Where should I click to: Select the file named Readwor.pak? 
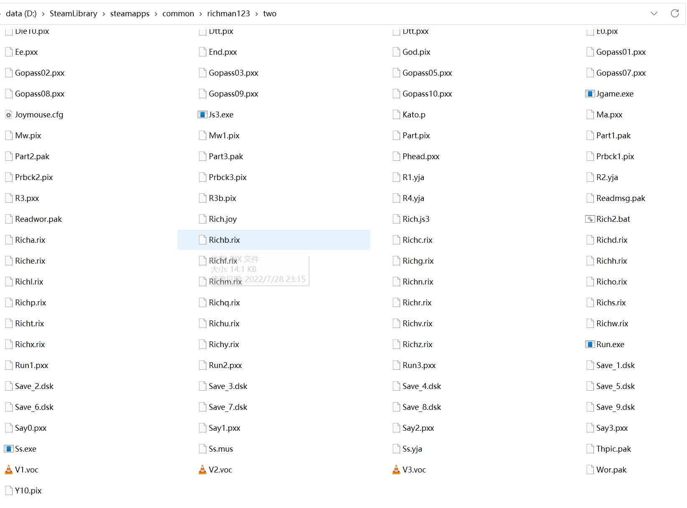(38, 219)
